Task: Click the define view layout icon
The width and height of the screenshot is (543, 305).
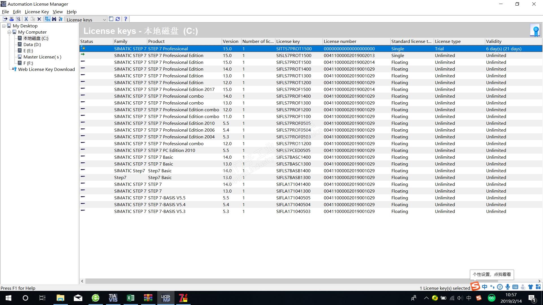Action: click(x=111, y=19)
